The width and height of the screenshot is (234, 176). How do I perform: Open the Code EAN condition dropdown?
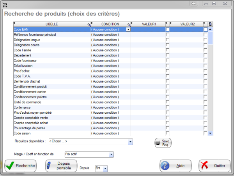tap(128, 30)
